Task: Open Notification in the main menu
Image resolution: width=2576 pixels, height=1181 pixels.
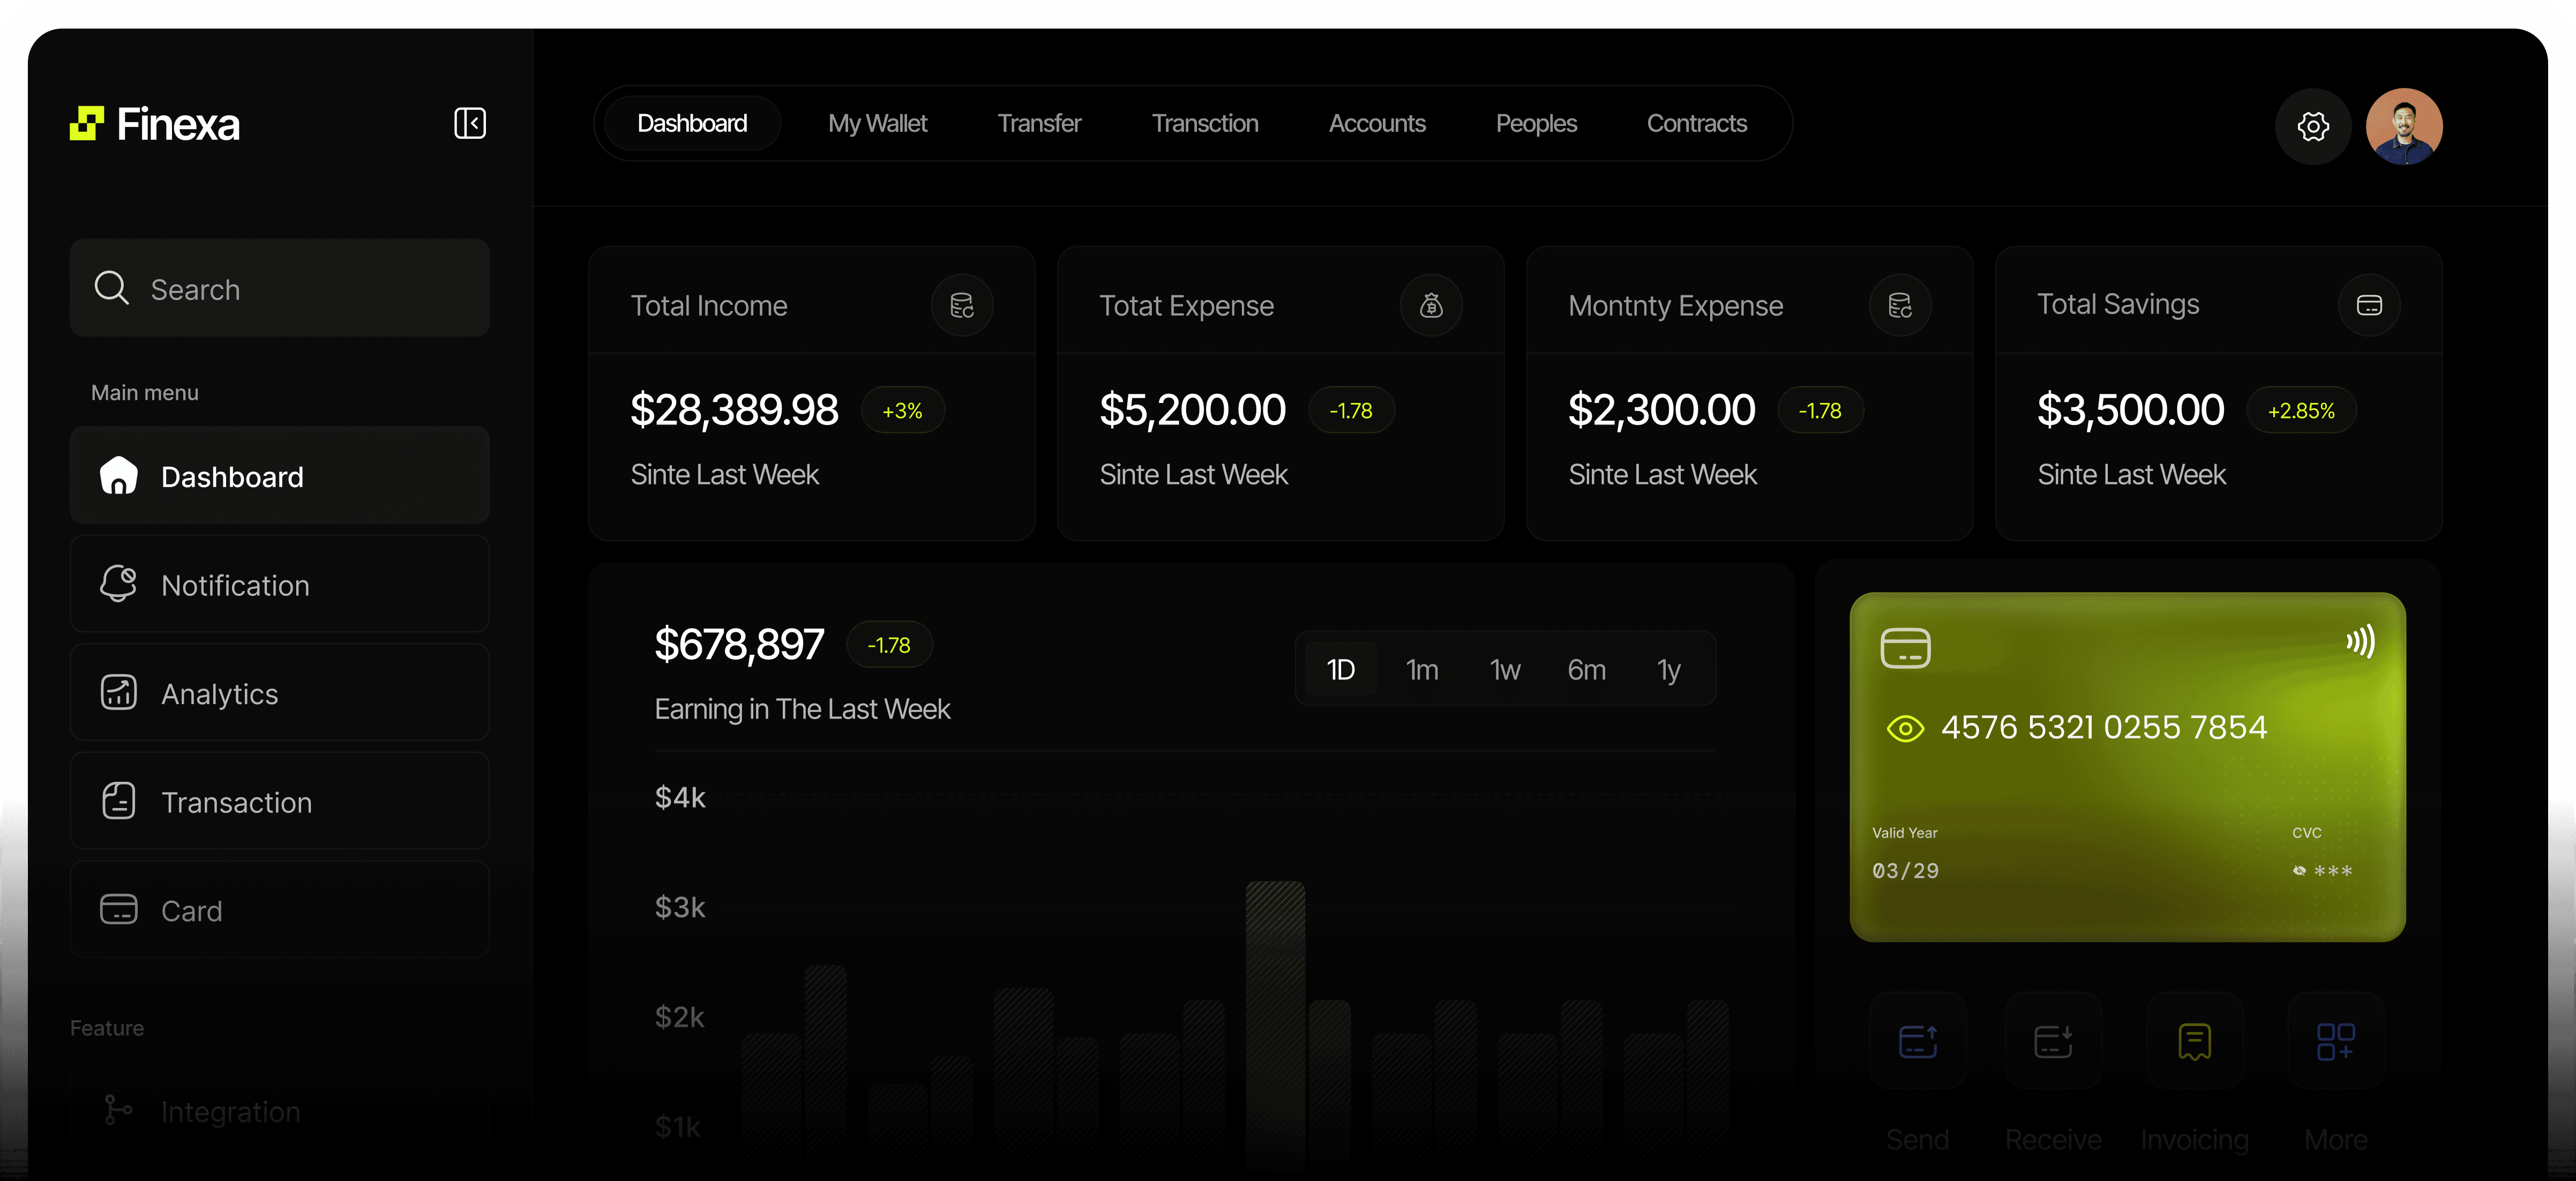Action: pyautogui.click(x=279, y=584)
